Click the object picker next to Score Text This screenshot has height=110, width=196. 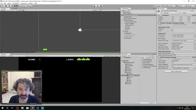pos(195,35)
